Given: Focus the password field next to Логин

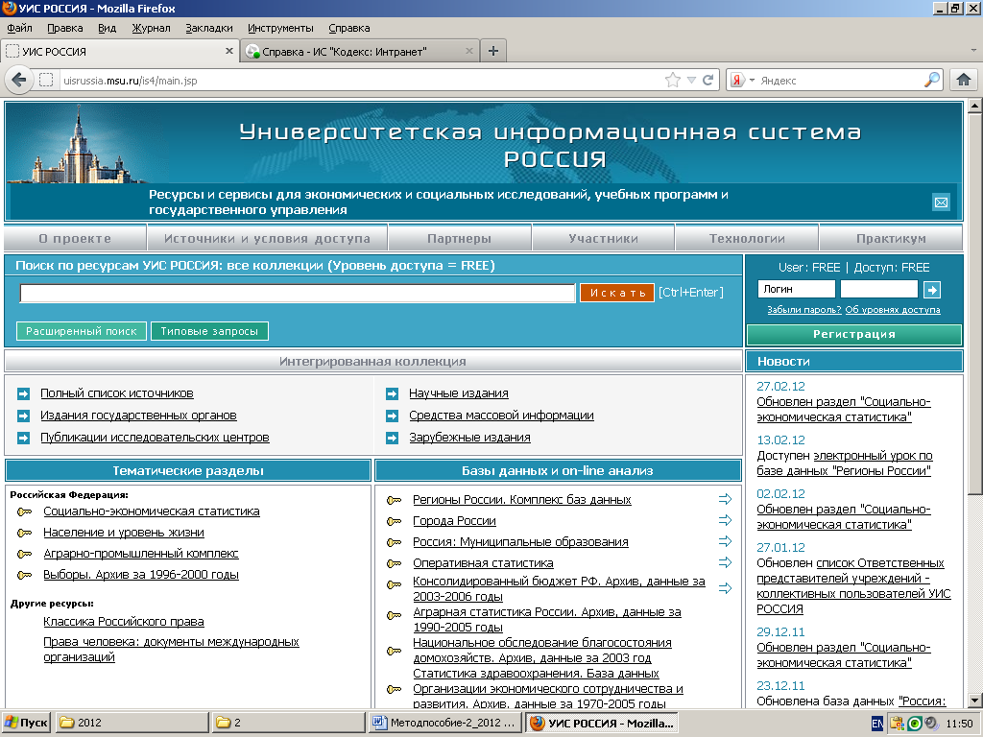Looking at the screenshot, I should click(x=879, y=289).
